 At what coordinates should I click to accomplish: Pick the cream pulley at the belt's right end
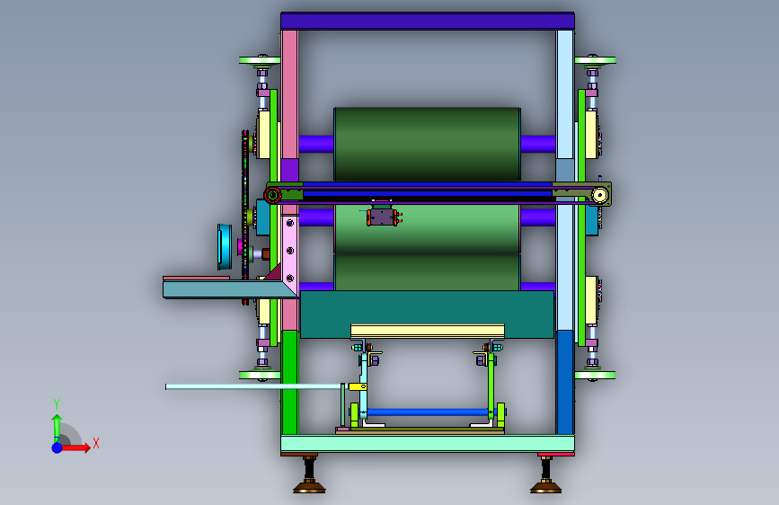(x=599, y=195)
